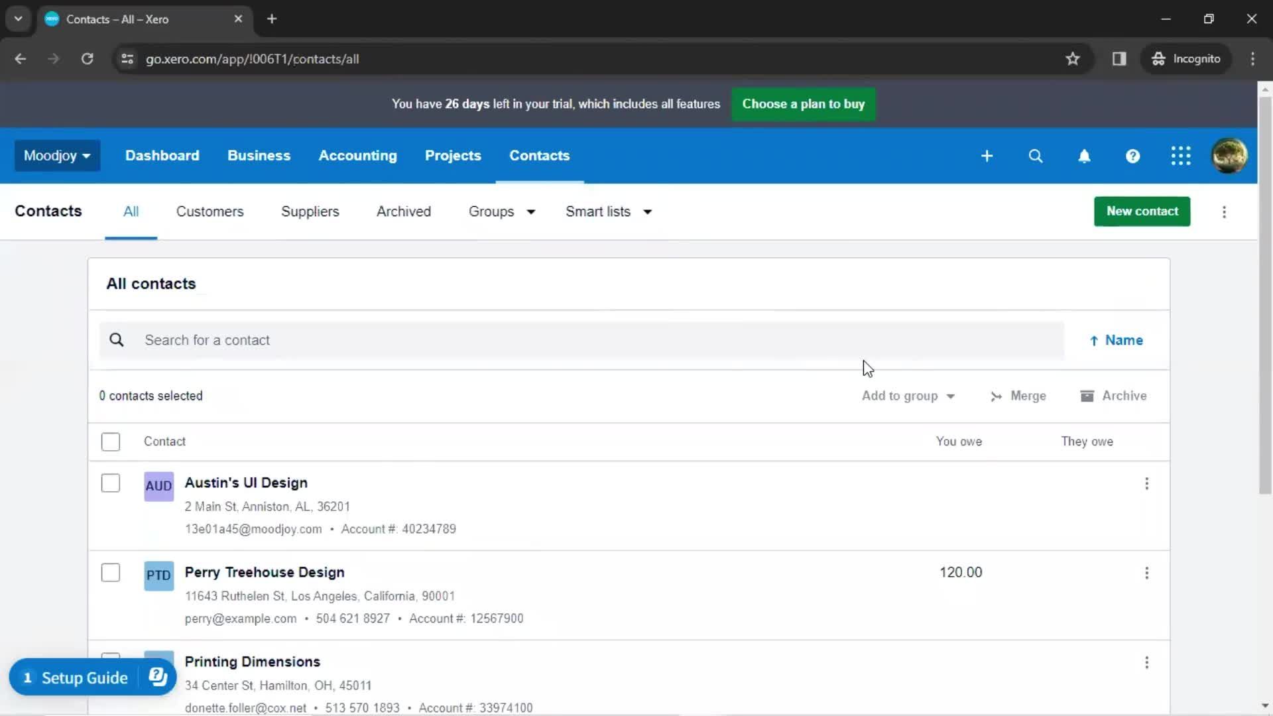Viewport: 1273px width, 716px height.
Task: Click the Incognito indicator
Action: pos(1186,58)
